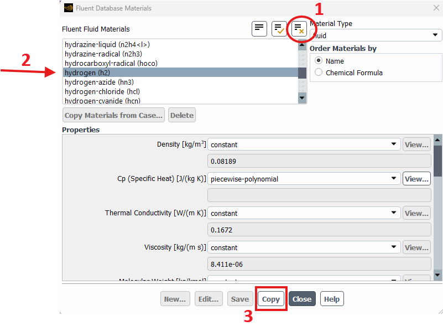Viewport: 443px width, 326px height.
Task: Click materials list scrollbar down arrow
Action: click(x=302, y=98)
